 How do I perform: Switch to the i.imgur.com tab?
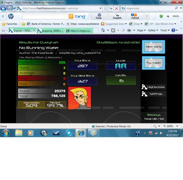pos(79,31)
